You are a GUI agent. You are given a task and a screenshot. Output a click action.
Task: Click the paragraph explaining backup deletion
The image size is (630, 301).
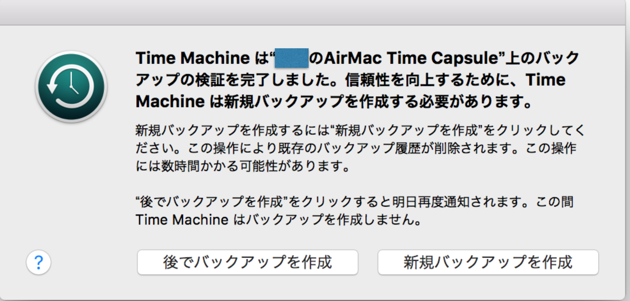click(357, 148)
